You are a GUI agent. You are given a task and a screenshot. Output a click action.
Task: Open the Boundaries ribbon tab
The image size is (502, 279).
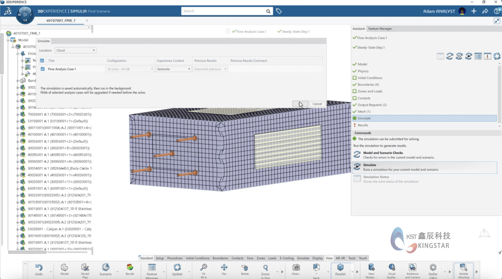pos(220,258)
